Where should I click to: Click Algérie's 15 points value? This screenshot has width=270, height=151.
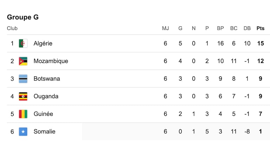click(x=261, y=43)
